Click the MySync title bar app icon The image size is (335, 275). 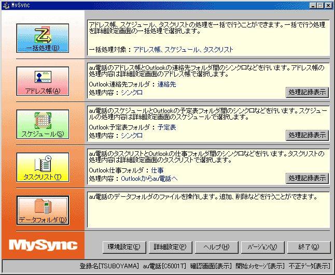pyautogui.click(x=6, y=5)
